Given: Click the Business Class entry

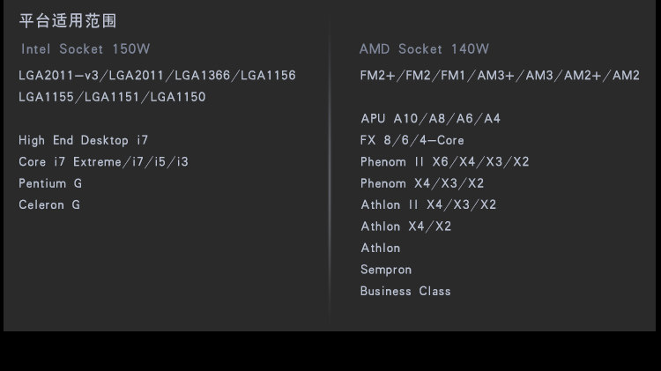Looking at the screenshot, I should pyautogui.click(x=405, y=291).
